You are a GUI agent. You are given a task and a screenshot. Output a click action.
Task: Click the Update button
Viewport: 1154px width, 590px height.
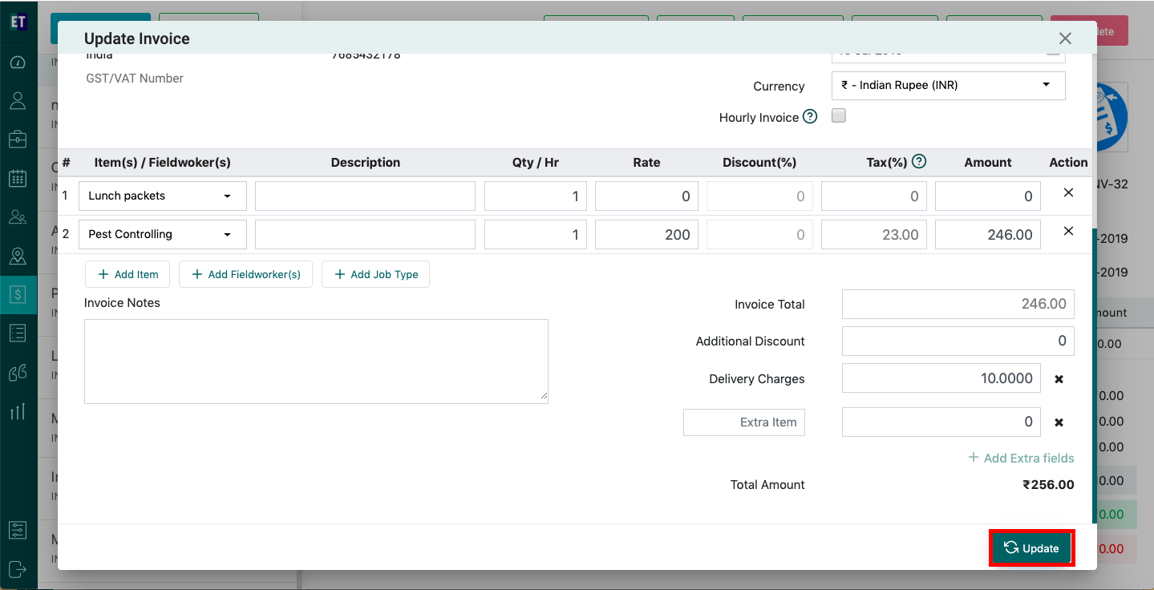[x=1031, y=548]
